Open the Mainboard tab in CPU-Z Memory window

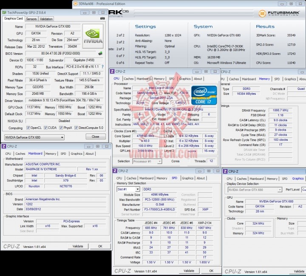coord(249,79)
